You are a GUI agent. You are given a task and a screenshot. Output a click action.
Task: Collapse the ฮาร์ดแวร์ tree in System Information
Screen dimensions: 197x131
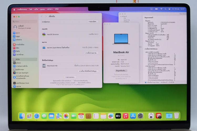pyautogui.click(x=121, y=17)
